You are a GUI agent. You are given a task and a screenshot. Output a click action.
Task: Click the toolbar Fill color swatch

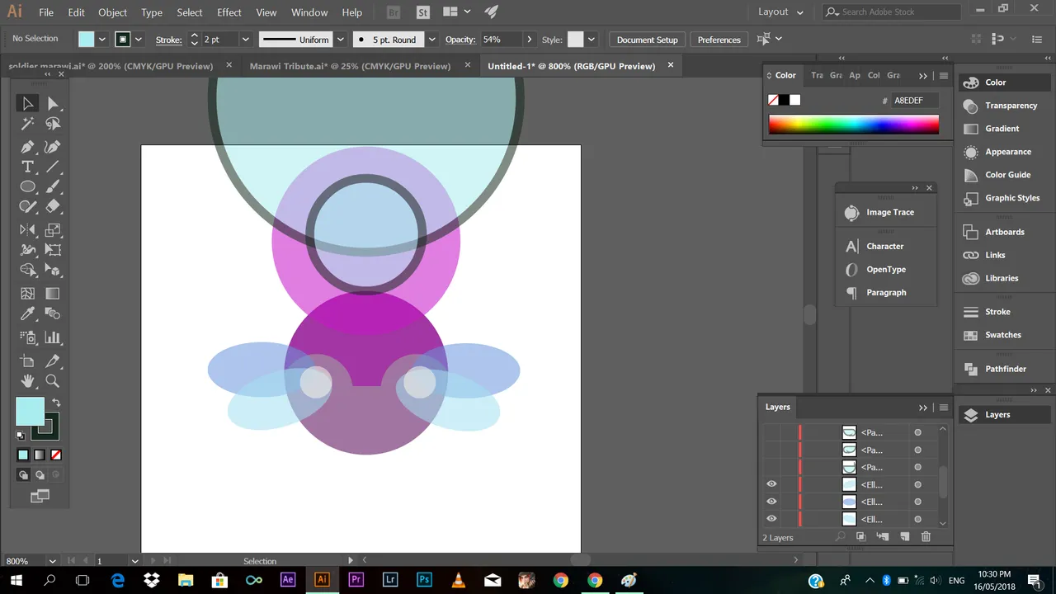[x=31, y=411]
